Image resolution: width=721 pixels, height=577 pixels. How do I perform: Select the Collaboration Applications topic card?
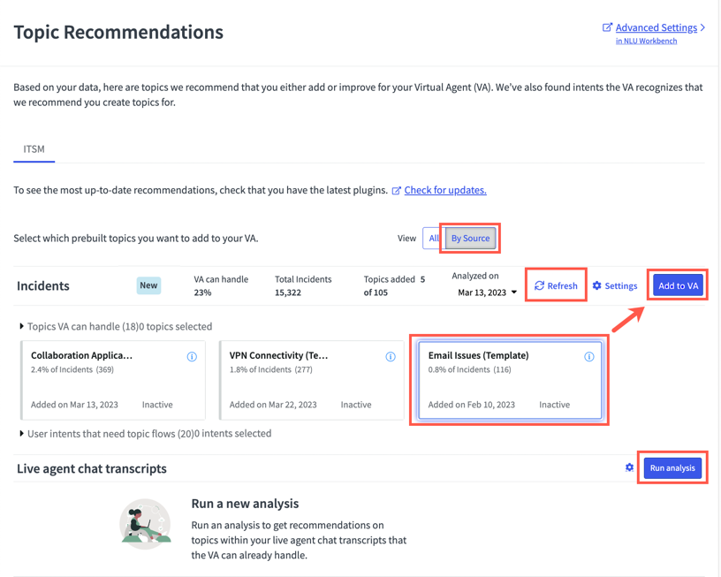pyautogui.click(x=113, y=380)
